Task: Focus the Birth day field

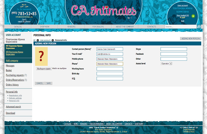Action: [110, 74]
